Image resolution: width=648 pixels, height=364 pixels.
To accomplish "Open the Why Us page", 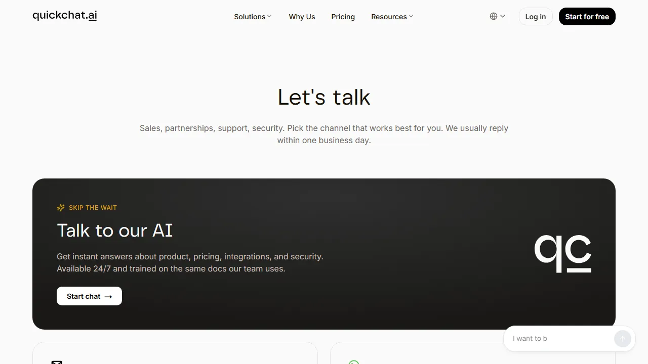I will coord(302,17).
